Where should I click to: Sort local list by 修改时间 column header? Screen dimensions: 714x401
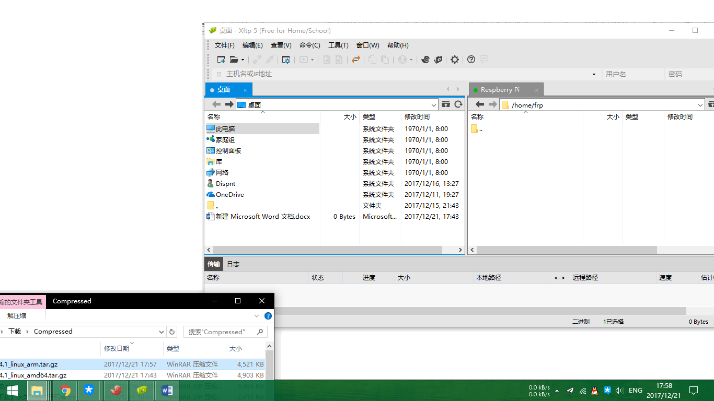tap(417, 117)
